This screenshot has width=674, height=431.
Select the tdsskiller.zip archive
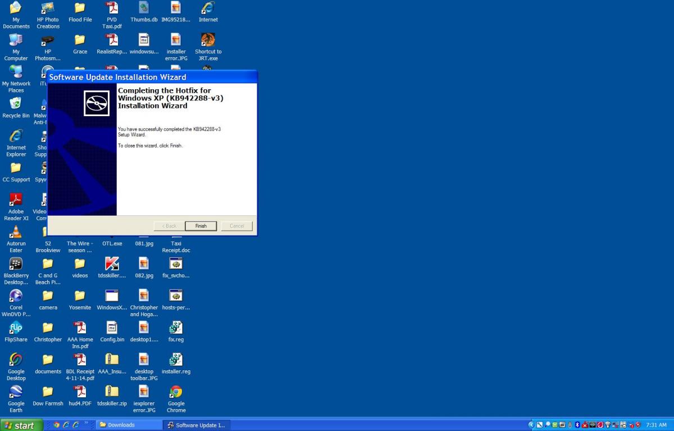pos(112,396)
